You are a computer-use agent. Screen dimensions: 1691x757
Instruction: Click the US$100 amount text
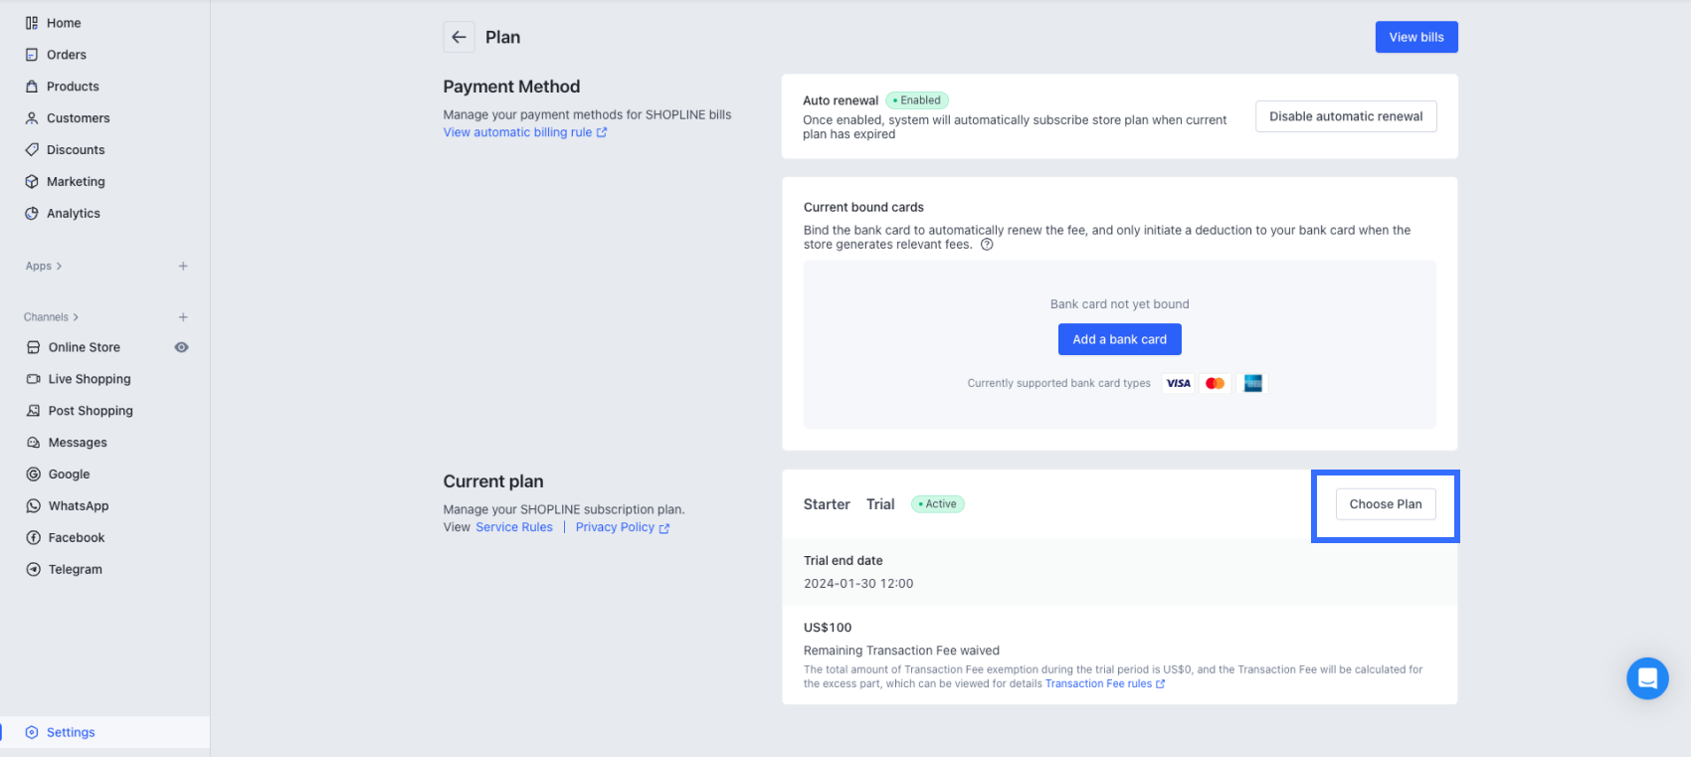[x=828, y=628]
